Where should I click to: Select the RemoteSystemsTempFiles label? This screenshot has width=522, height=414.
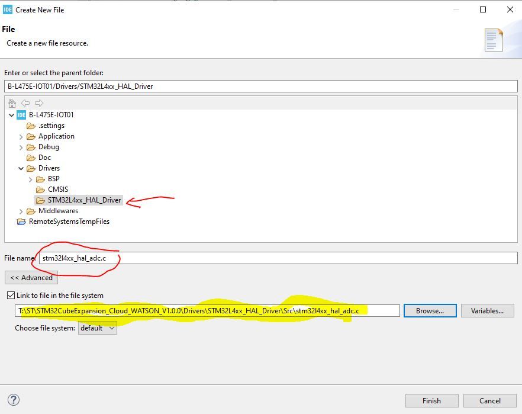(x=69, y=222)
